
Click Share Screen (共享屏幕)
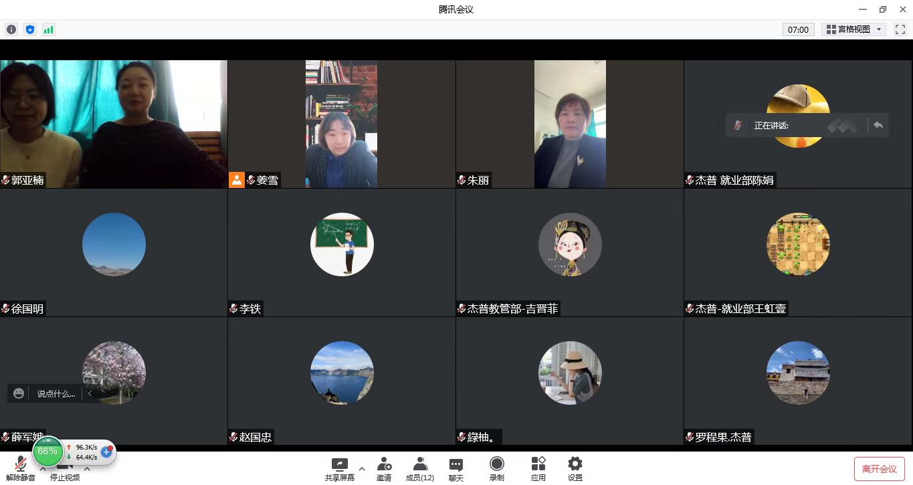point(340,468)
